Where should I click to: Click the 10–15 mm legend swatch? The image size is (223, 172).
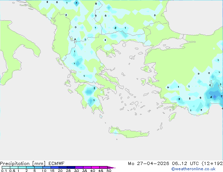pos(46,167)
